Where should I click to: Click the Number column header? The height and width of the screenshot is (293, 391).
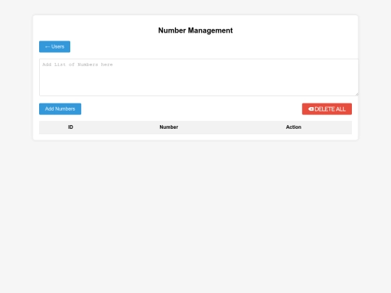point(169,127)
